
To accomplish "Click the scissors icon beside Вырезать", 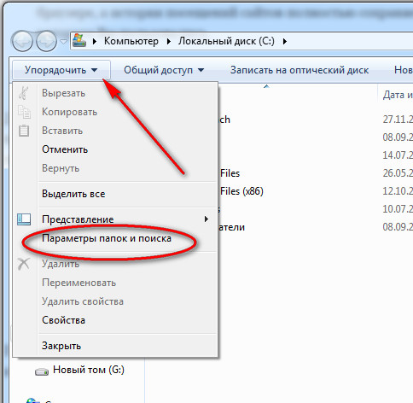I will [24, 93].
